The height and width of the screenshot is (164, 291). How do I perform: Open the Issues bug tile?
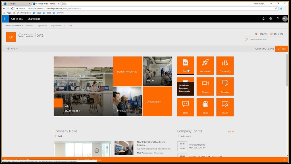coord(205,107)
